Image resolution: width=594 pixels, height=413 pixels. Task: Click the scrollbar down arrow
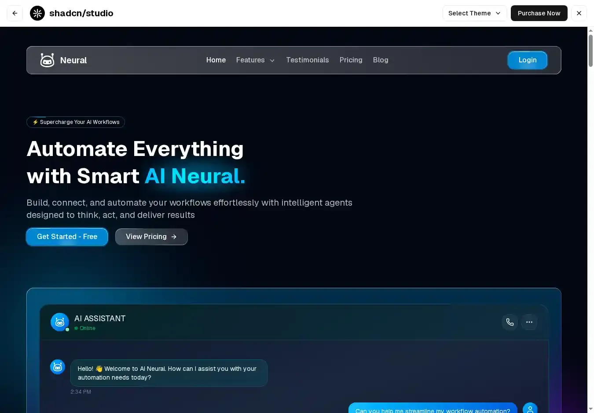pos(590,409)
